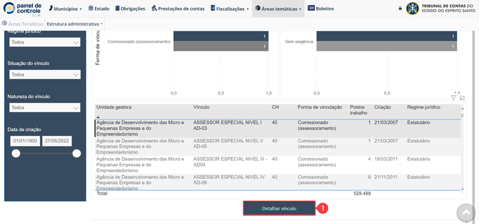Click the focus mode icon above table
The width and height of the screenshot is (479, 224).
(462, 98)
